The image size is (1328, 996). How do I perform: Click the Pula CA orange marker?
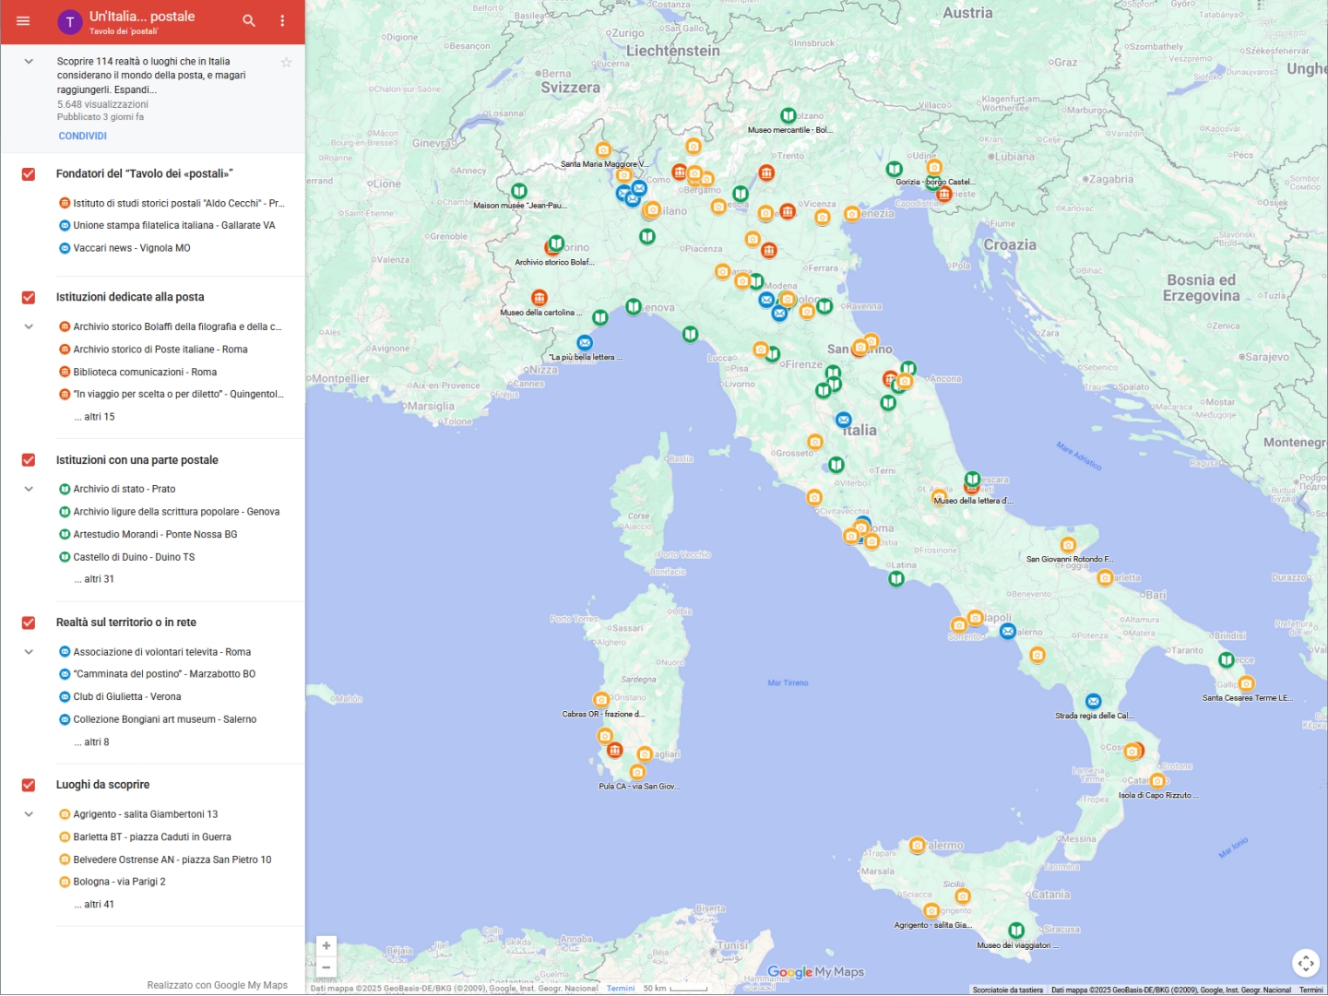click(x=637, y=772)
